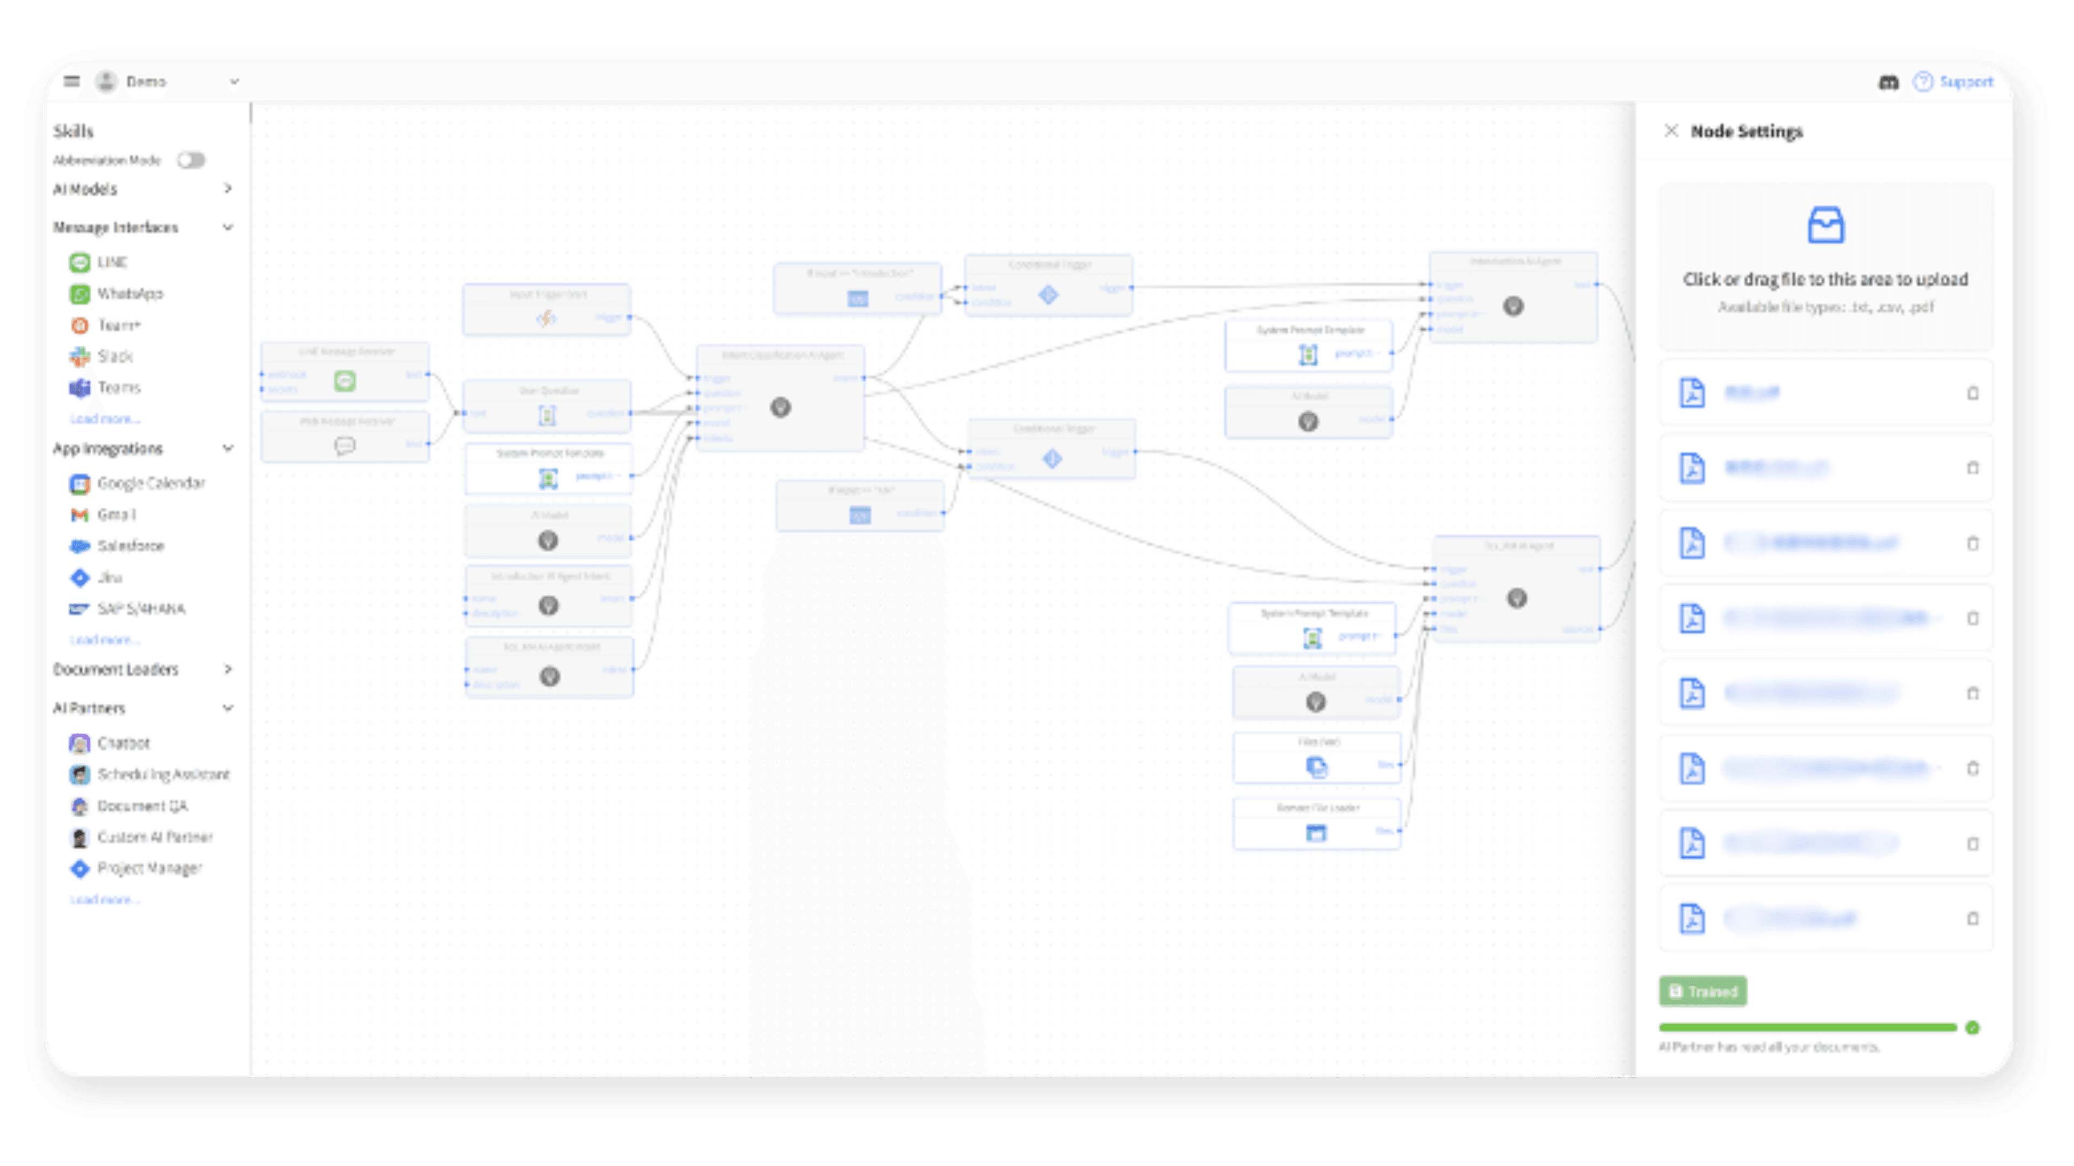Click the Demo user avatar
This screenshot has height=1166, width=2074.
[106, 82]
